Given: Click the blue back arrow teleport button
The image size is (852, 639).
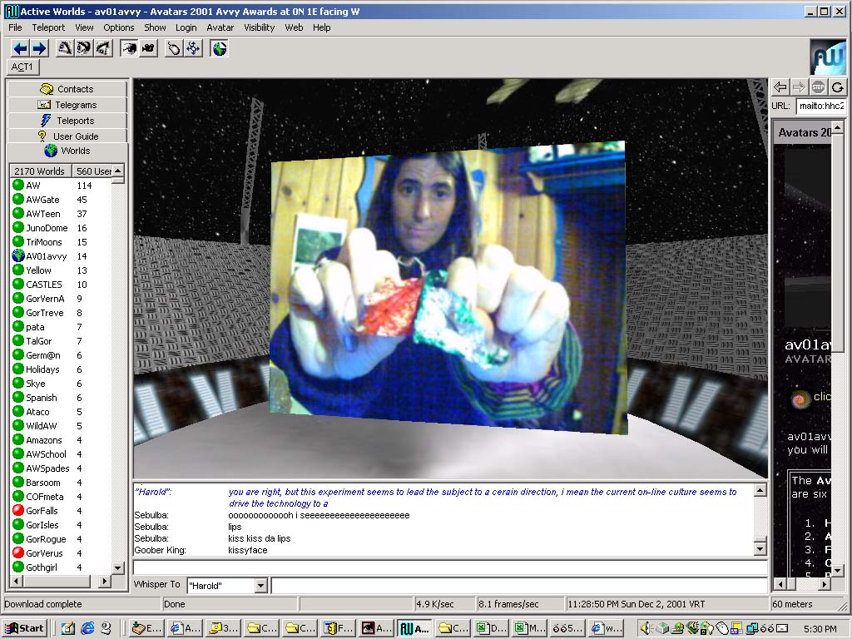Looking at the screenshot, I should point(20,48).
